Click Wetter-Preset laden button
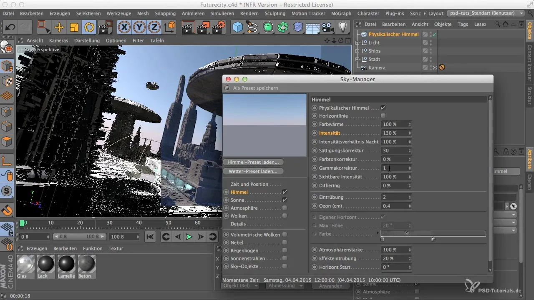This screenshot has width=534, height=300. (x=253, y=171)
